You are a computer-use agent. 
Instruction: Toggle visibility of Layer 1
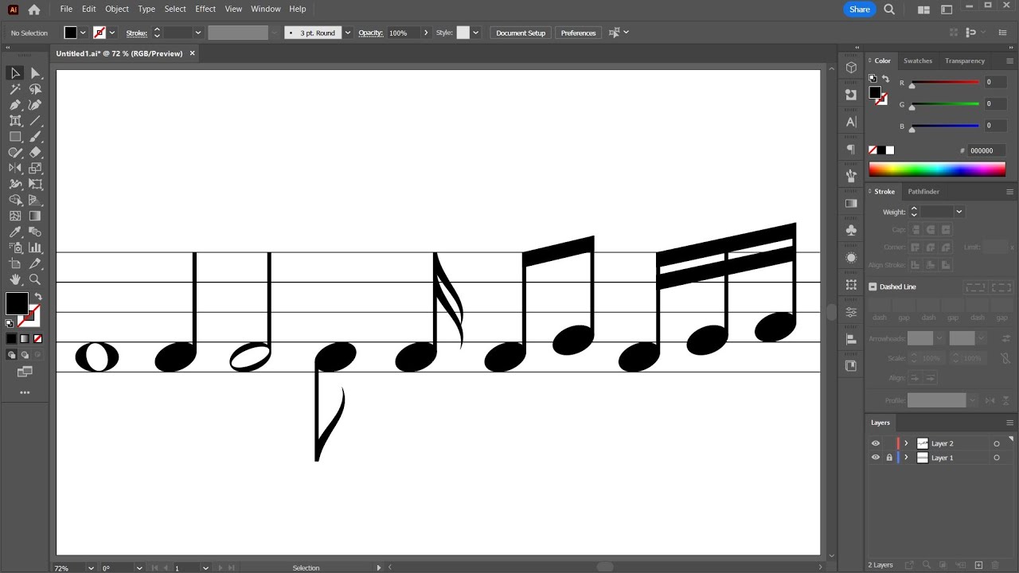(x=876, y=458)
